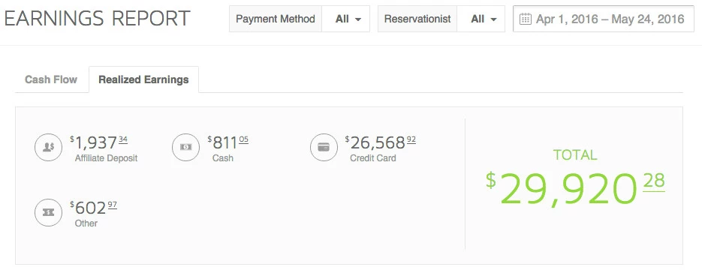Click the Cash banknote icon
The image size is (702, 270).
(185, 147)
